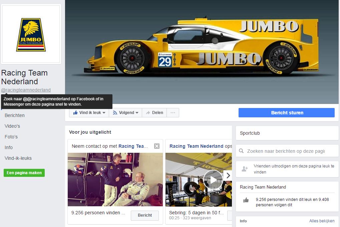Click the 00:25 · 323 weergaven text
Viewport: 340px width, 227px height.
click(190, 218)
